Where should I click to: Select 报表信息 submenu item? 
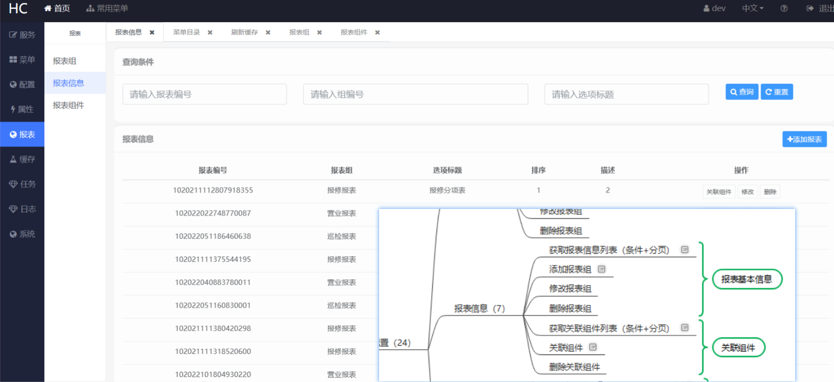(x=75, y=83)
